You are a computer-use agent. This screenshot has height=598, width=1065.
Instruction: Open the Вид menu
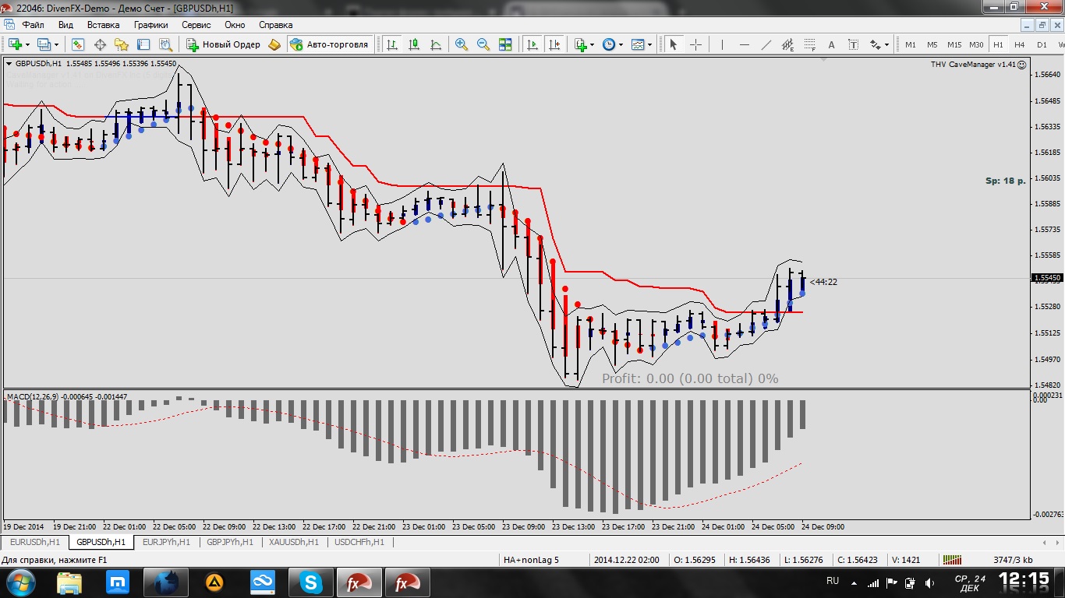(x=65, y=25)
